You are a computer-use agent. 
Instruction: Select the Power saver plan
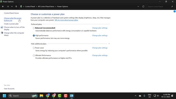(x=34, y=48)
